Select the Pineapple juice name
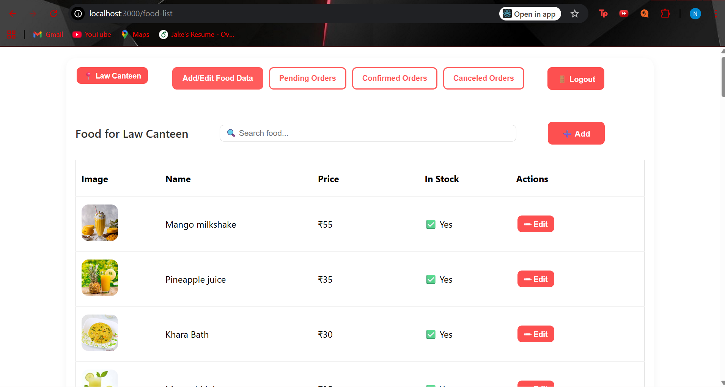This screenshot has height=387, width=725. tap(196, 280)
